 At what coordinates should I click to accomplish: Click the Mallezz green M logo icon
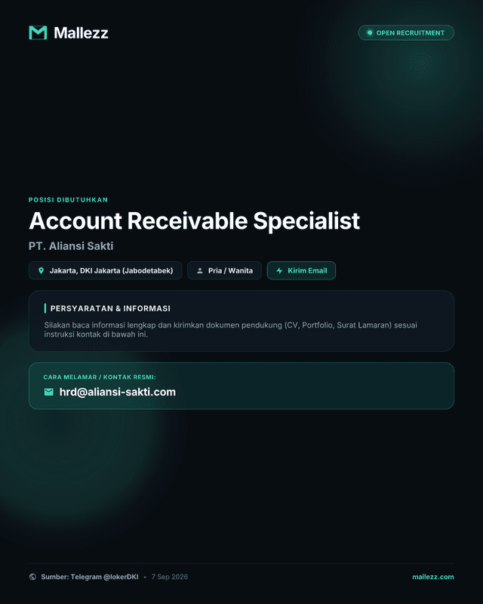[38, 32]
